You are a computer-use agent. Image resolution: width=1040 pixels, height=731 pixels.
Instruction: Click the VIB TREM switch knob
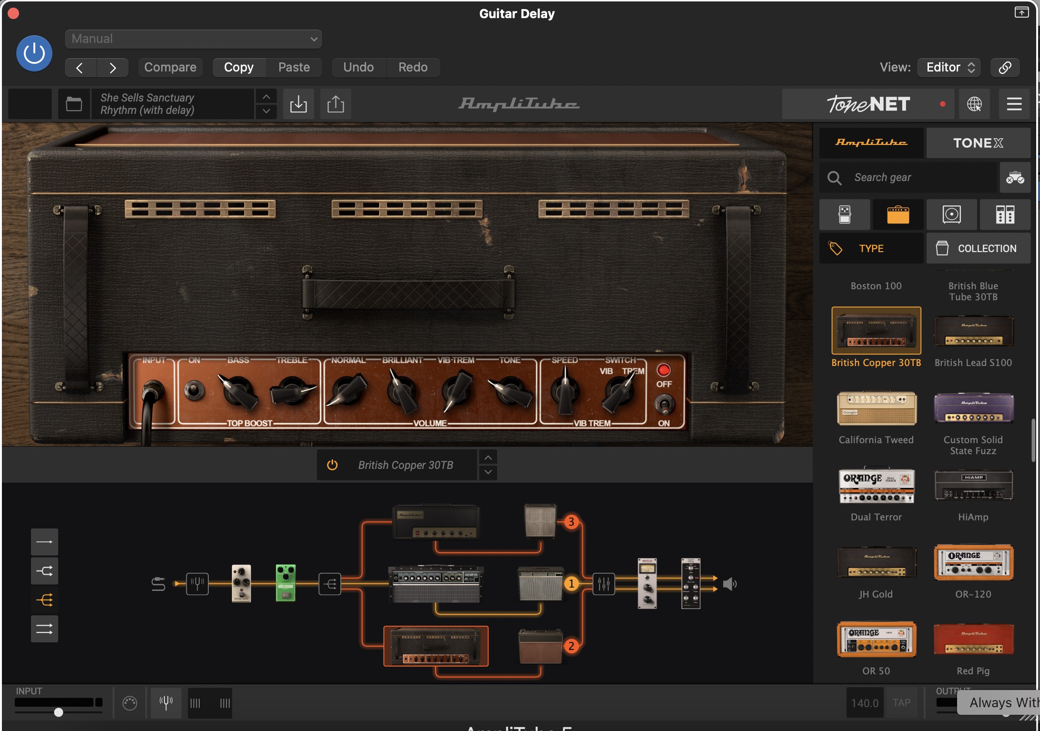pyautogui.click(x=619, y=391)
